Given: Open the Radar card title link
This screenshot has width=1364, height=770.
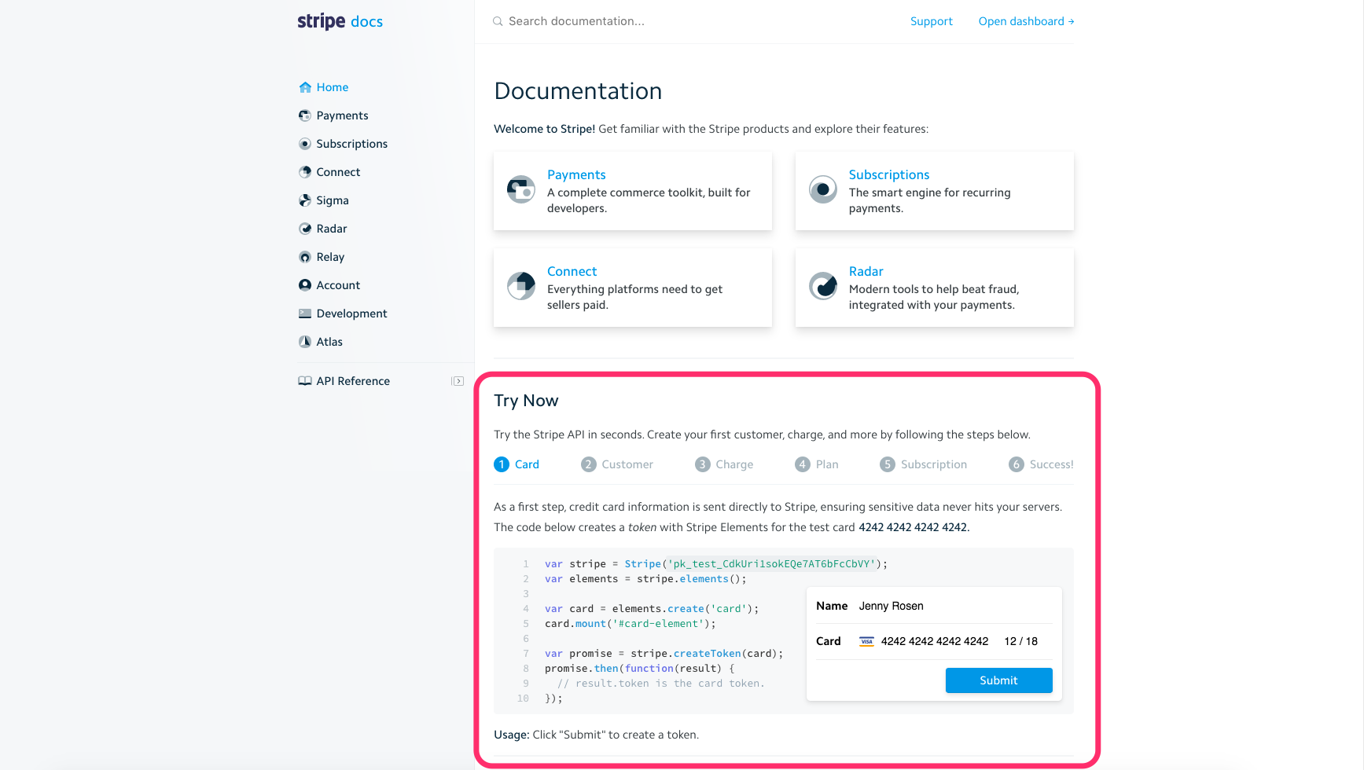Looking at the screenshot, I should coord(866,271).
